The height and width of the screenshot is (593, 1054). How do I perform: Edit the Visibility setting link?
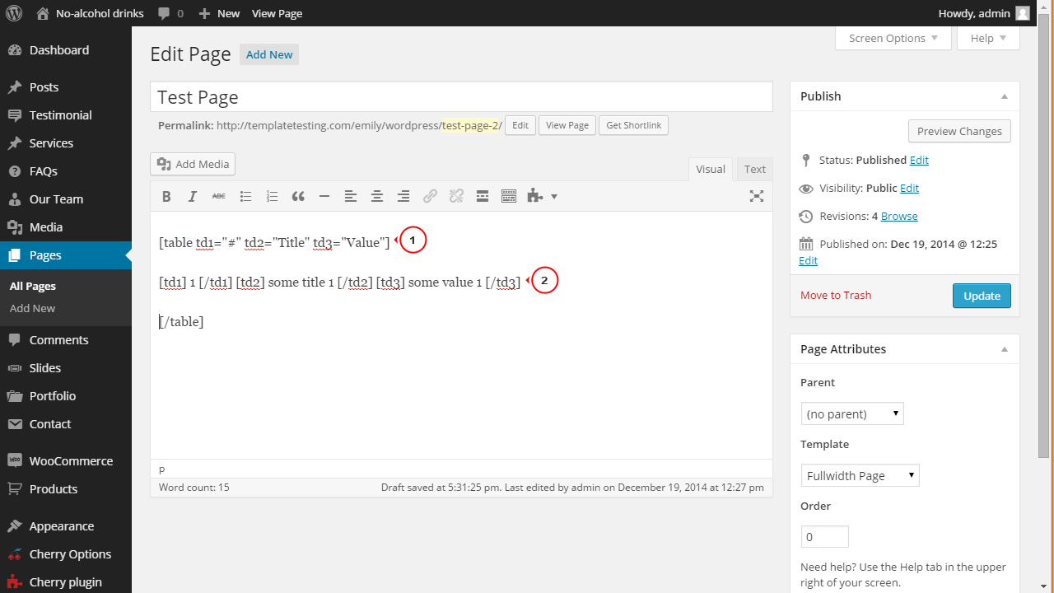pyautogui.click(x=909, y=188)
